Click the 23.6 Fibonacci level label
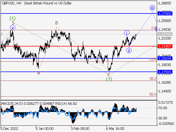176x132 pixels. tap(153, 59)
